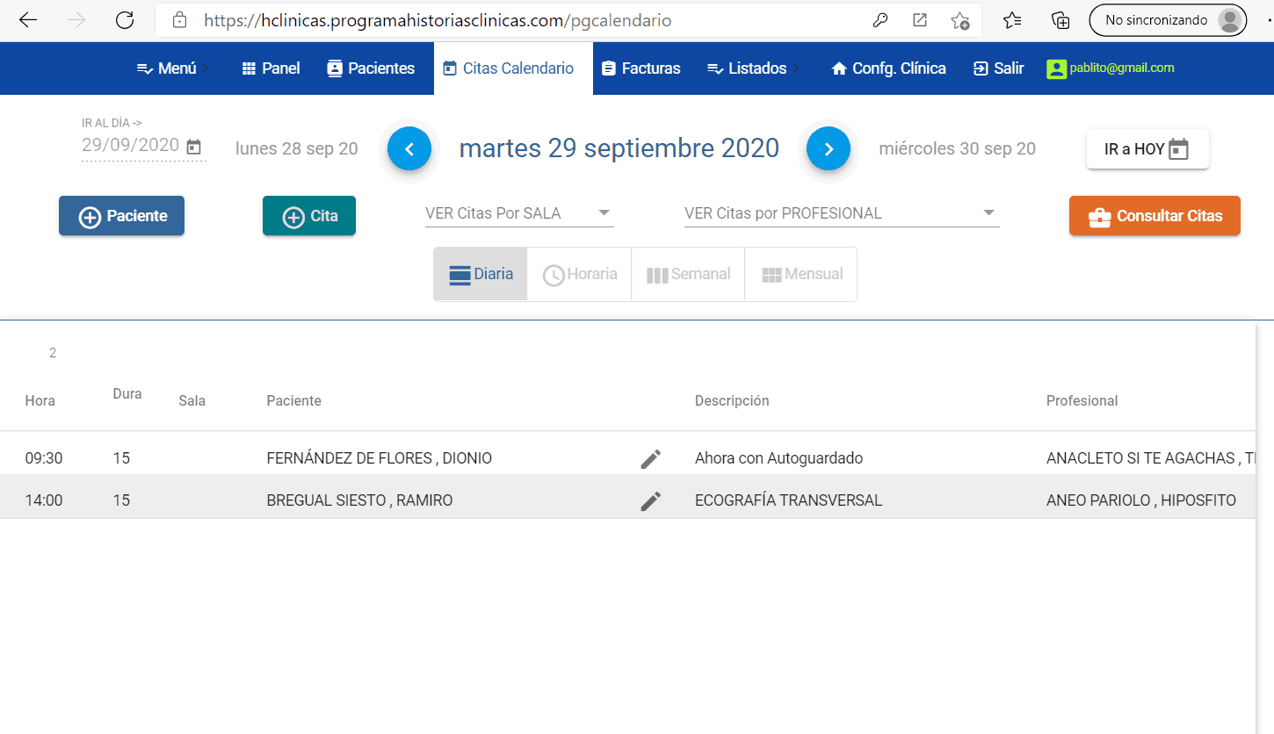Click the user account icon next to pablito@gmail.com
1274x734 pixels.
pos(1055,68)
